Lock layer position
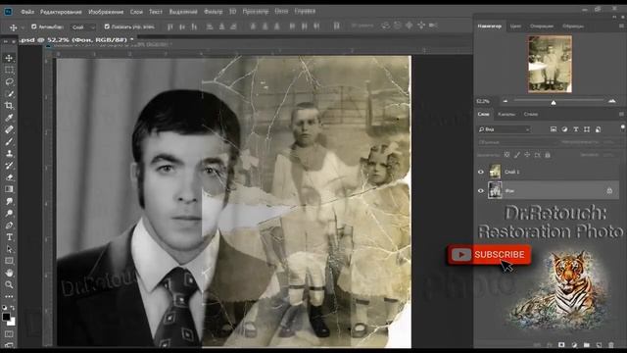This screenshot has height=353, width=627. [527, 155]
